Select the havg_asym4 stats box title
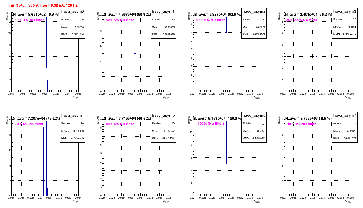363x208 pixels. tap(73, 116)
